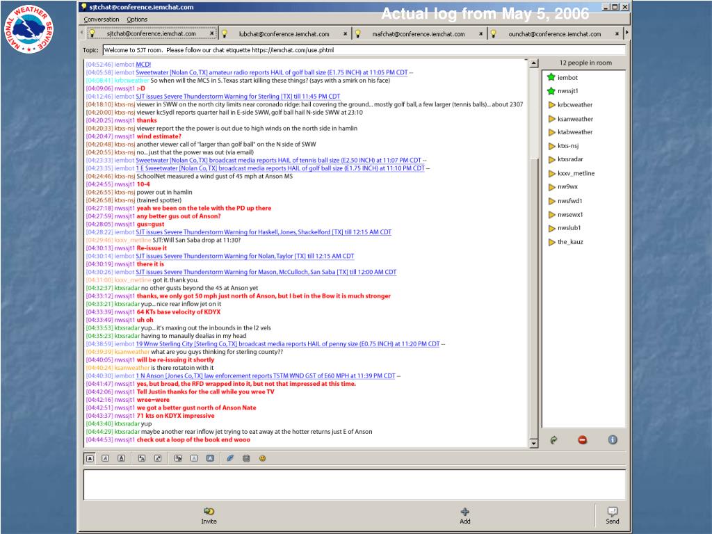712x534 pixels.
Task: Click the yellow arrow icon beside krbcweather
Action: 551,105
